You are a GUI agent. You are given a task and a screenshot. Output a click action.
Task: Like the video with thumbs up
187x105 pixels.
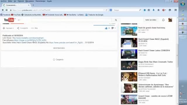(106, 28)
